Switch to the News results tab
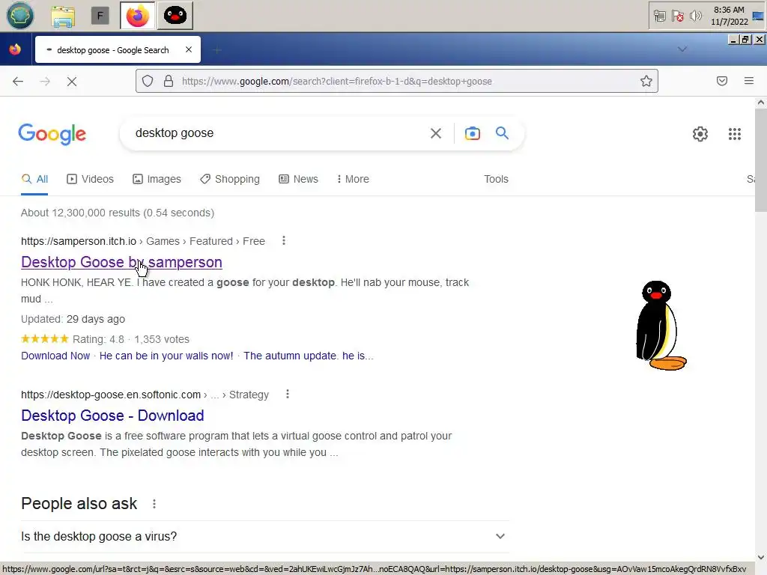 pos(298,179)
